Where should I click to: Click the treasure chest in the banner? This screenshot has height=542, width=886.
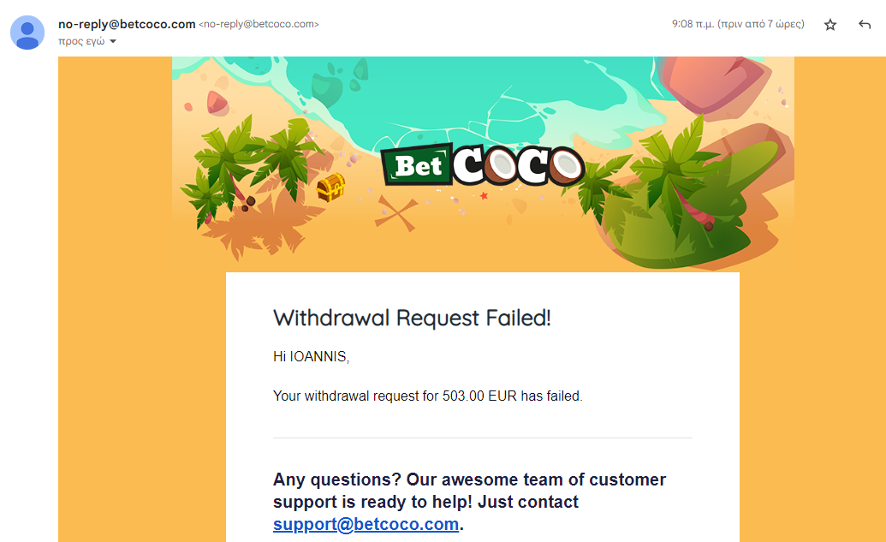330,187
